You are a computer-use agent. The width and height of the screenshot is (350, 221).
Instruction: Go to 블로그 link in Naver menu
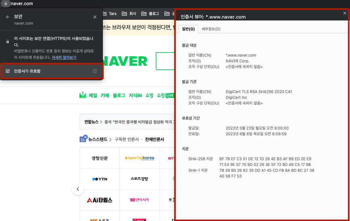[x=119, y=96]
